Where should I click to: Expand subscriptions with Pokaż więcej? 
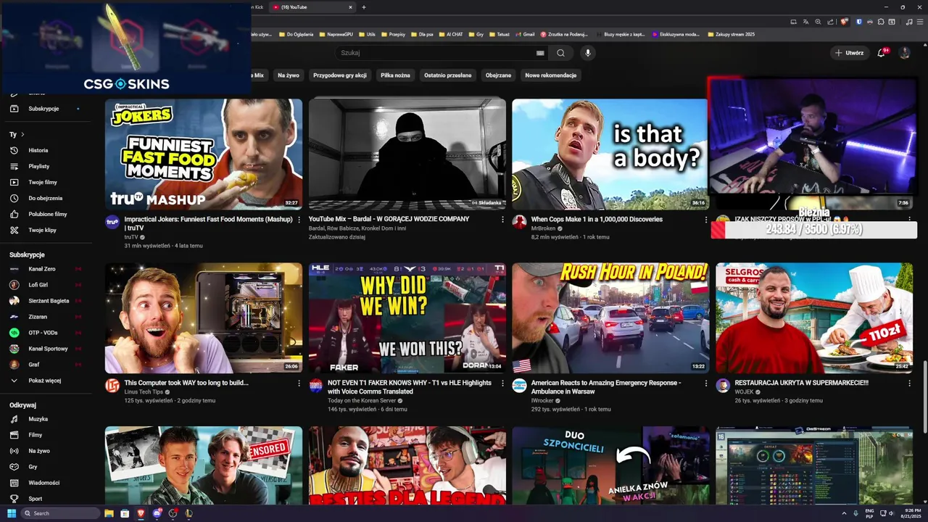[43, 381]
